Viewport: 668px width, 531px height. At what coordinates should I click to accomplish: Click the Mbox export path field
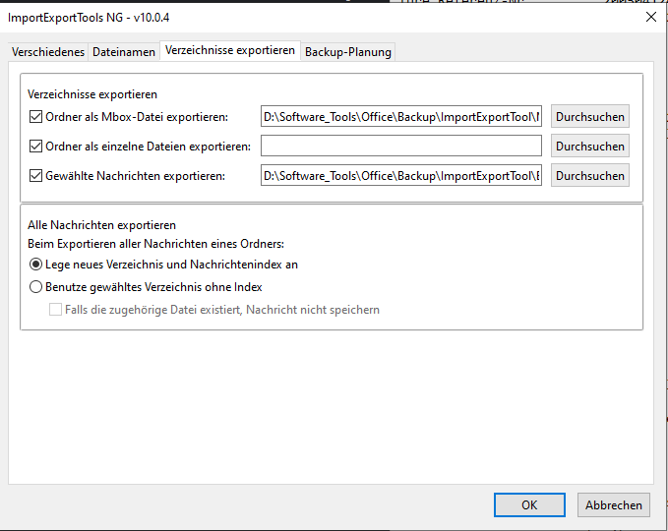pyautogui.click(x=401, y=117)
